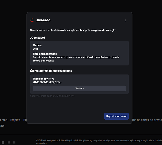The width and height of the screenshot is (162, 145).
Task: Click the Nota del moderador message text
Action: 76,59
